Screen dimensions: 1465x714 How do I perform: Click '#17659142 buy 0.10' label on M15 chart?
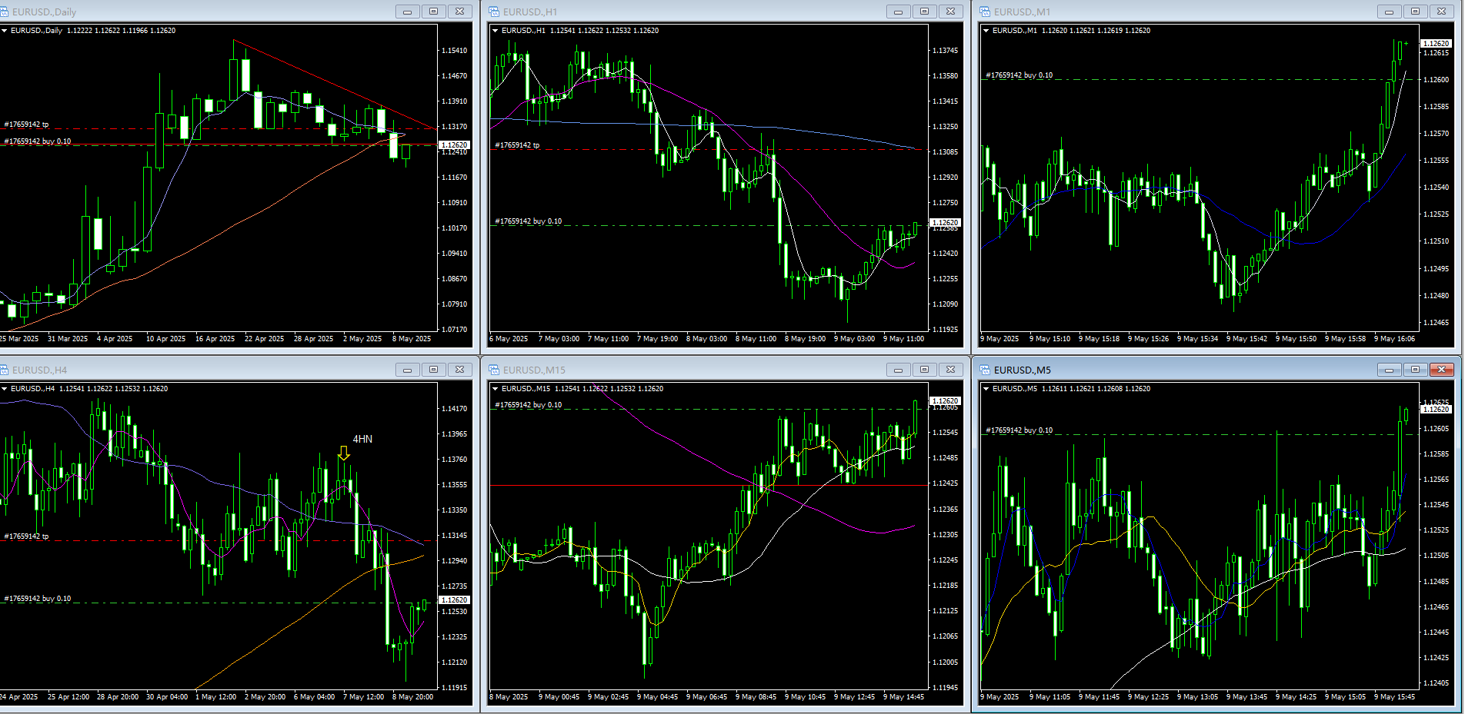coord(529,405)
